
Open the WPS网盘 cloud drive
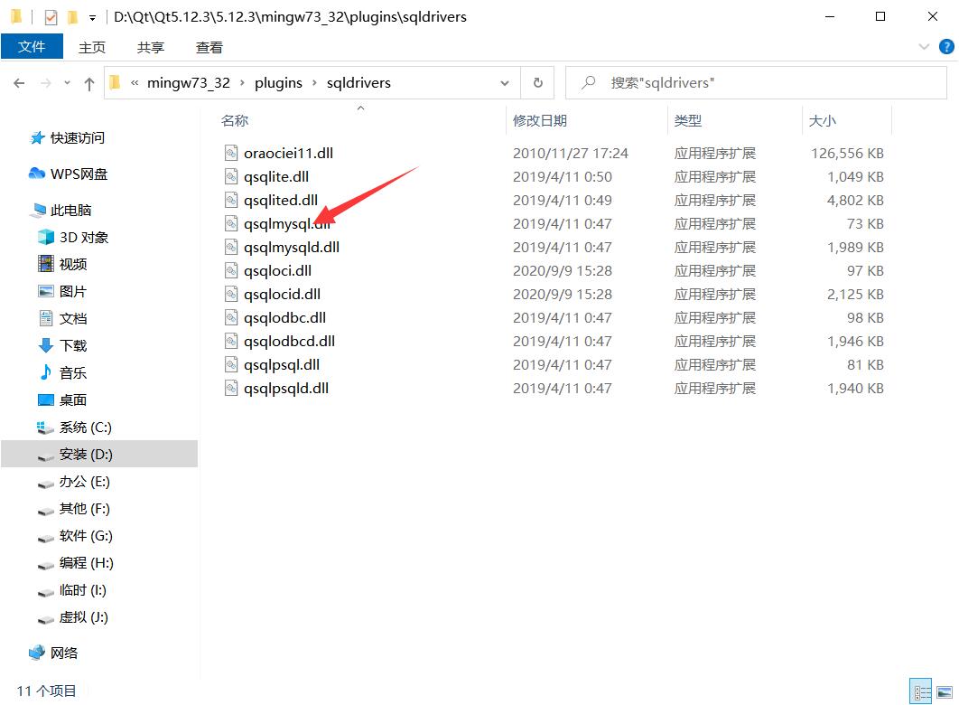click(x=78, y=174)
